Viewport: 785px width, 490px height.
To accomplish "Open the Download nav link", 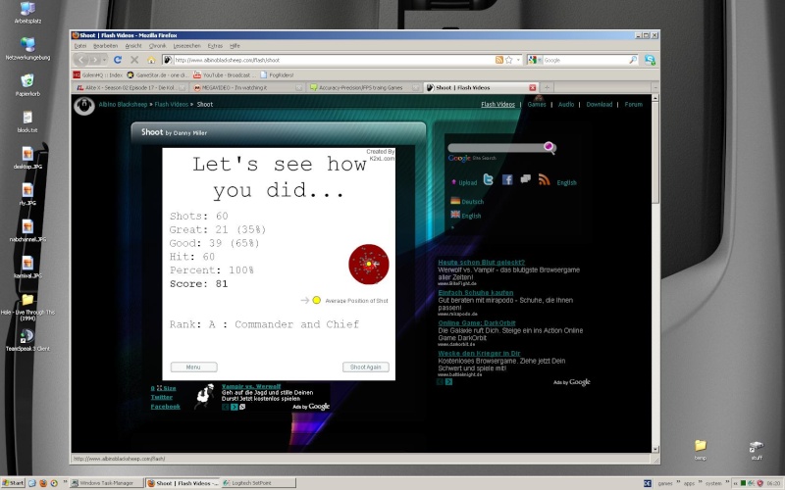I will pos(600,105).
